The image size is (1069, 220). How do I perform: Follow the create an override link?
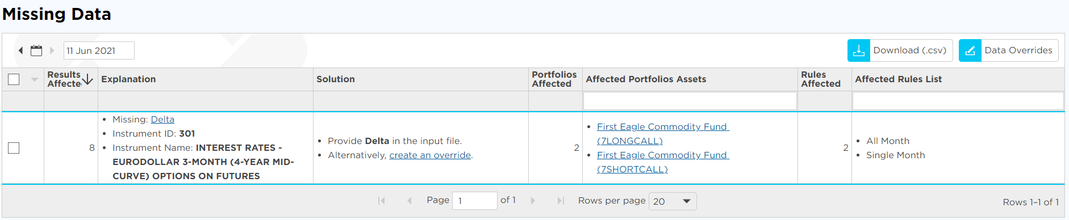point(430,155)
